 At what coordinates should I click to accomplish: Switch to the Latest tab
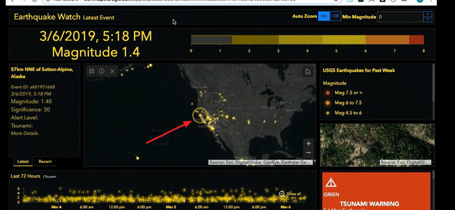23,161
